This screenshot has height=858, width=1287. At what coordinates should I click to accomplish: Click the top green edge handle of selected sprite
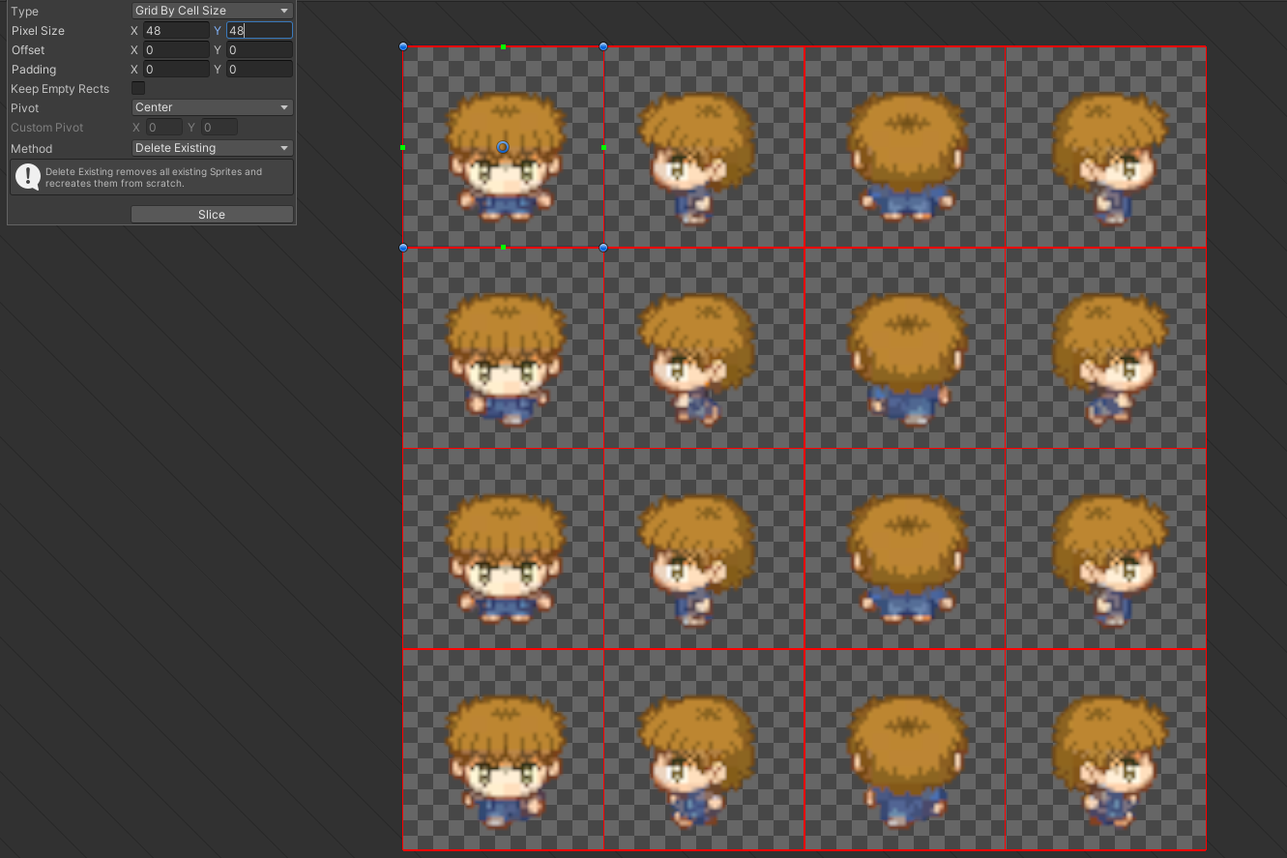pyautogui.click(x=504, y=46)
